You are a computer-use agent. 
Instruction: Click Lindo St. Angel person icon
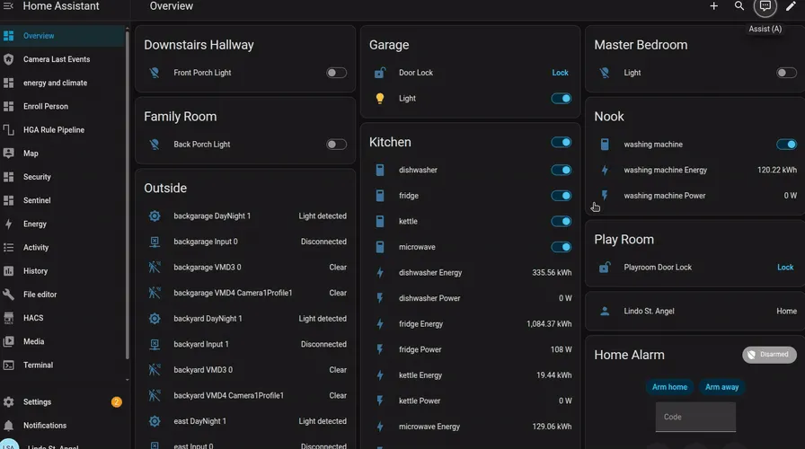coord(605,311)
